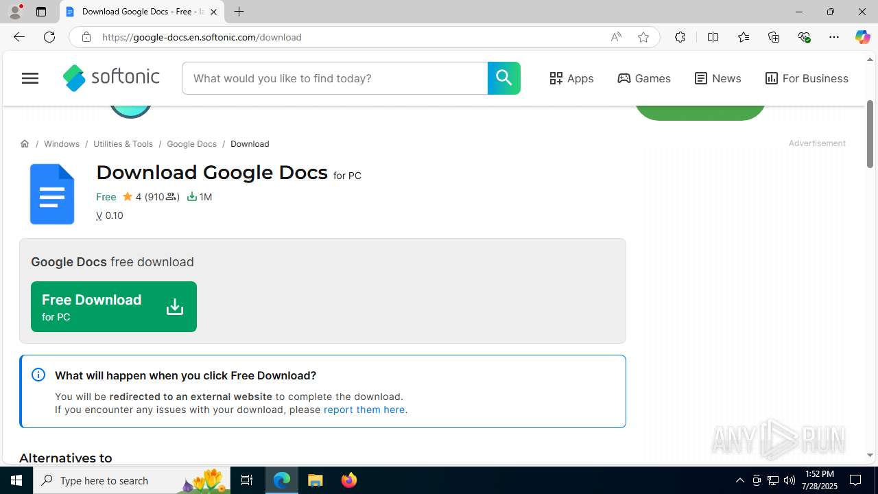Open the News section
878x494 pixels.
(x=717, y=78)
